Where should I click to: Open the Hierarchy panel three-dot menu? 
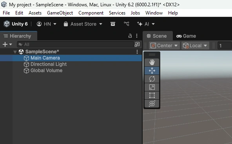(137, 36)
